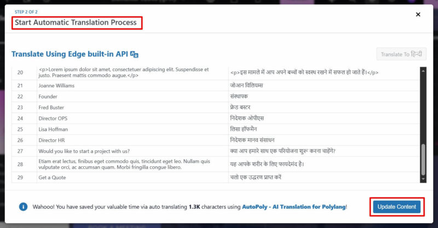
Task: Click the Hindi translation 'फ्रेड बस्टर'
Action: click(240, 107)
